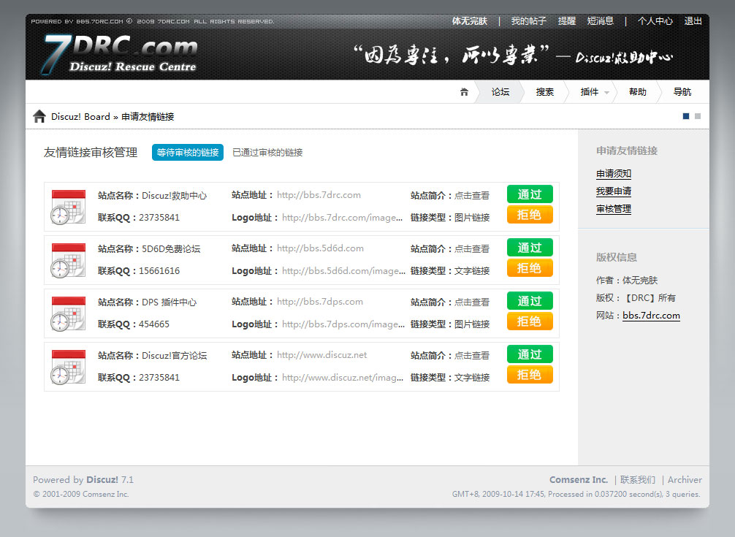Open Comsenz Inc. footer link

pos(579,480)
